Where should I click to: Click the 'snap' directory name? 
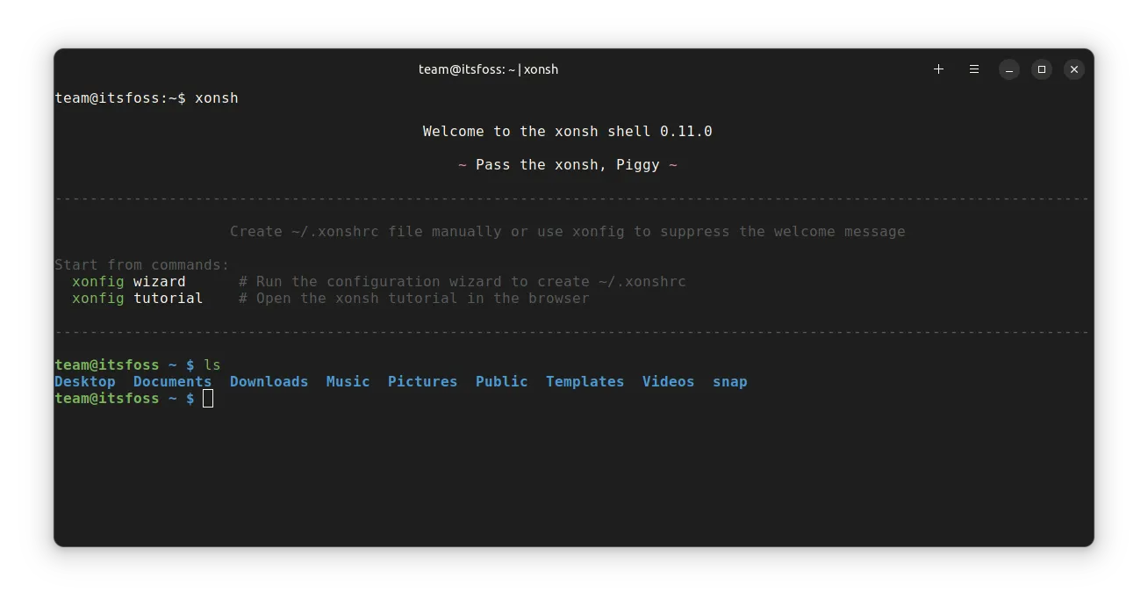(729, 382)
